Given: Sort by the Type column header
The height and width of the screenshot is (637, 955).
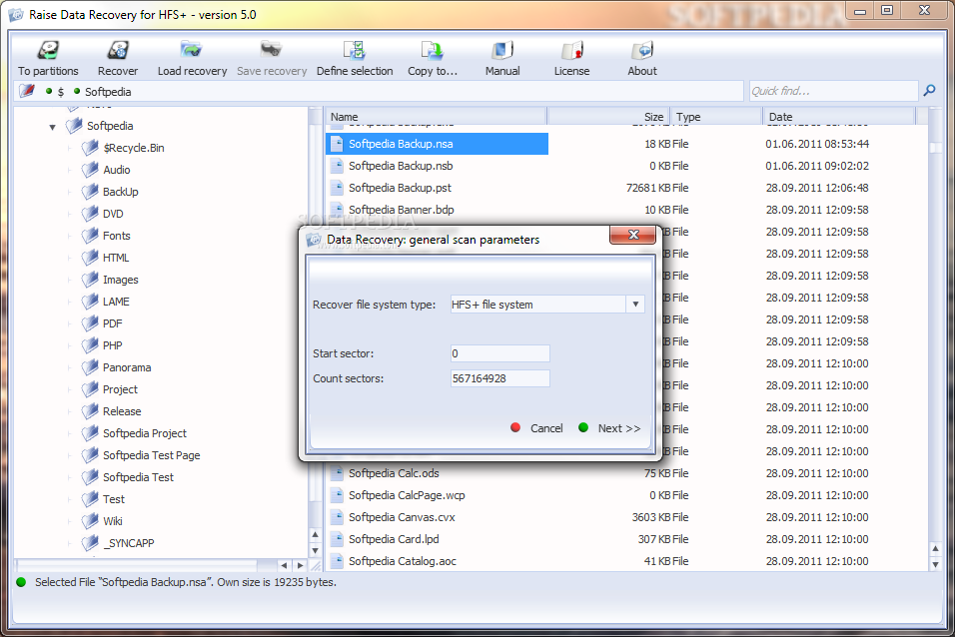Looking at the screenshot, I should point(717,116).
